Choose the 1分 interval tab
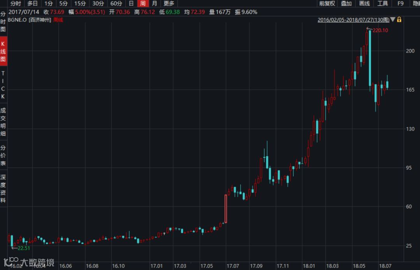This screenshot has width=420, height=270. (49, 4)
